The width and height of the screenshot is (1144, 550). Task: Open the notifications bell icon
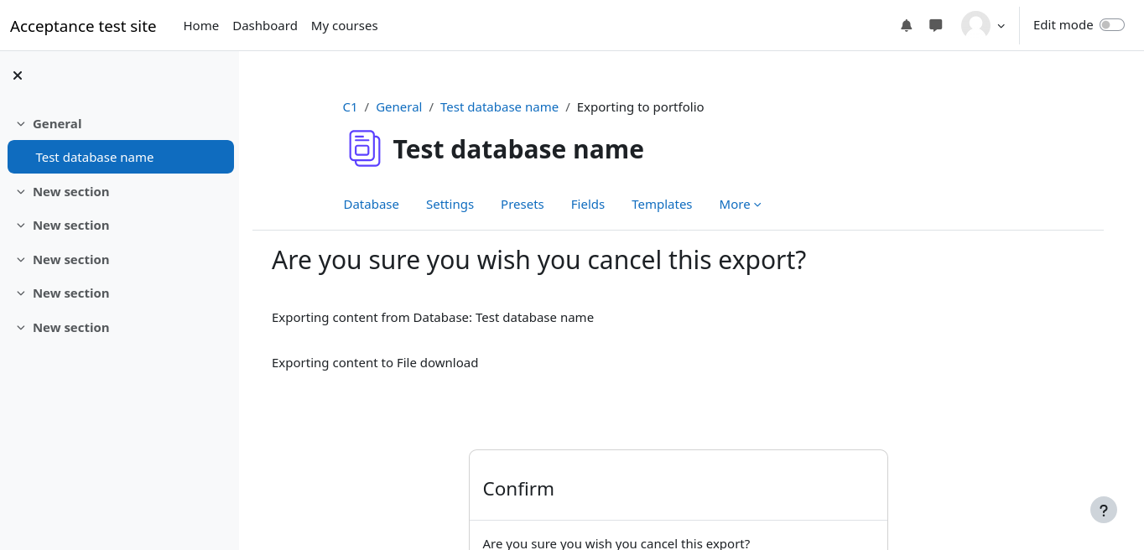(906, 25)
